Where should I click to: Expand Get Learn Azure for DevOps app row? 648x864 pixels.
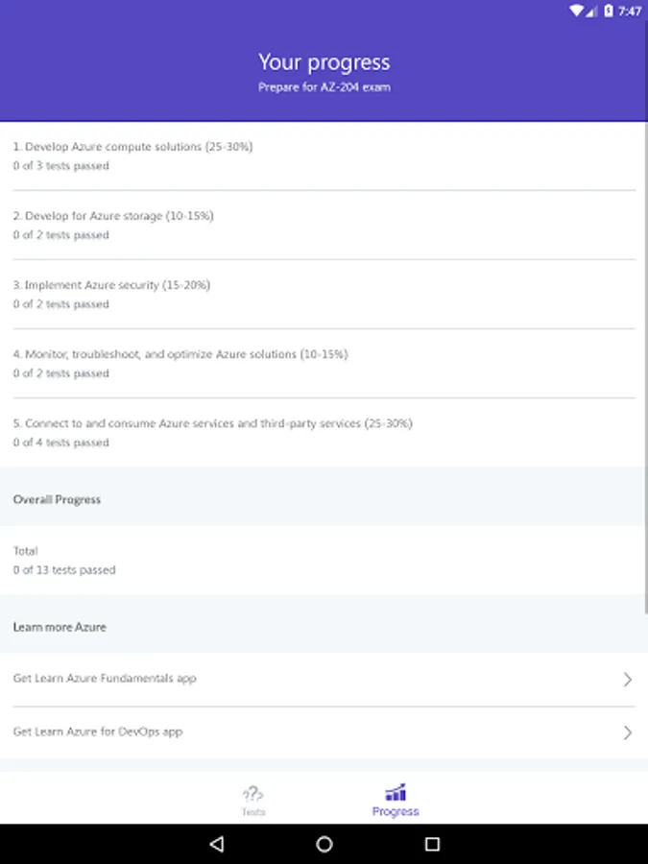(324, 732)
